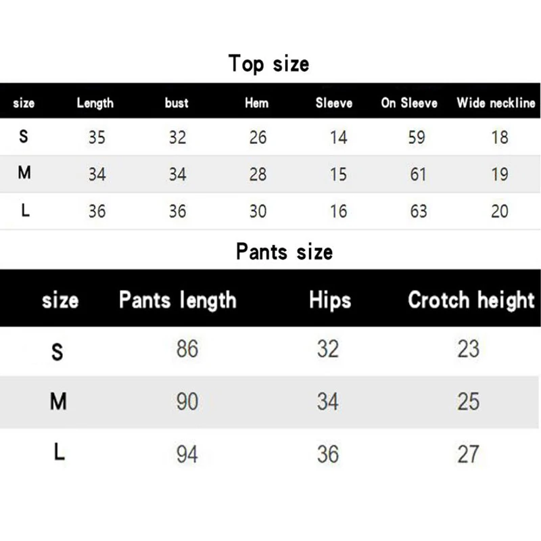
Task: Click the "On Sleeve" column header
Action: [409, 103]
